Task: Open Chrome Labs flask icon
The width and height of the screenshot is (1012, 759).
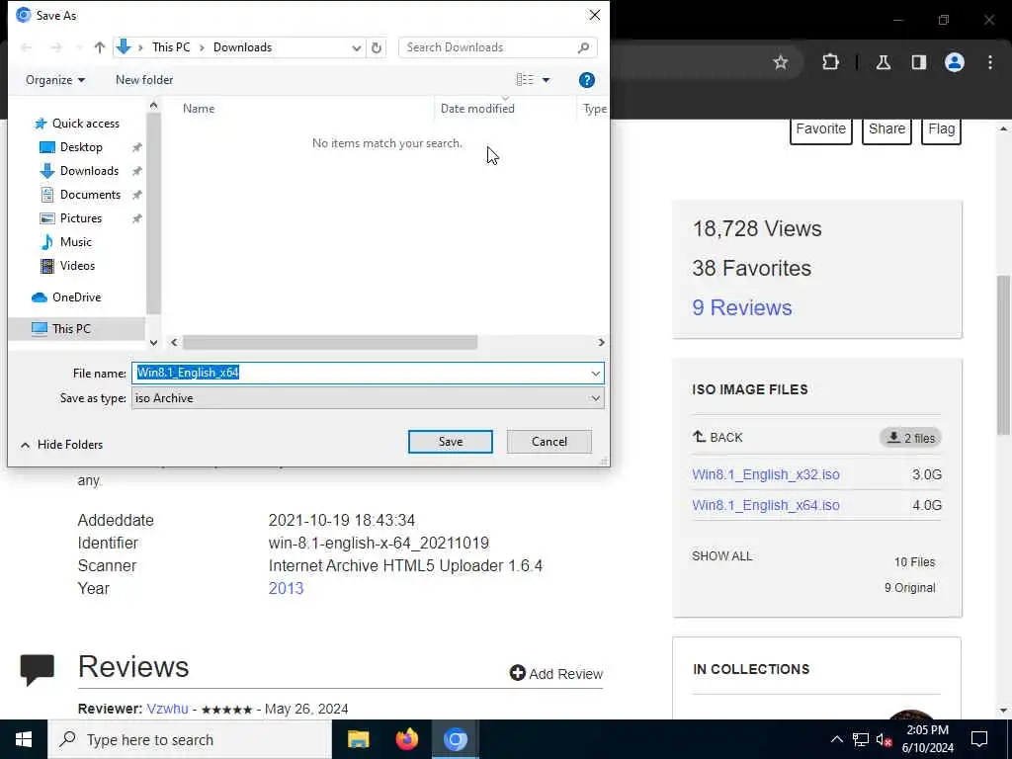Action: pyautogui.click(x=884, y=62)
